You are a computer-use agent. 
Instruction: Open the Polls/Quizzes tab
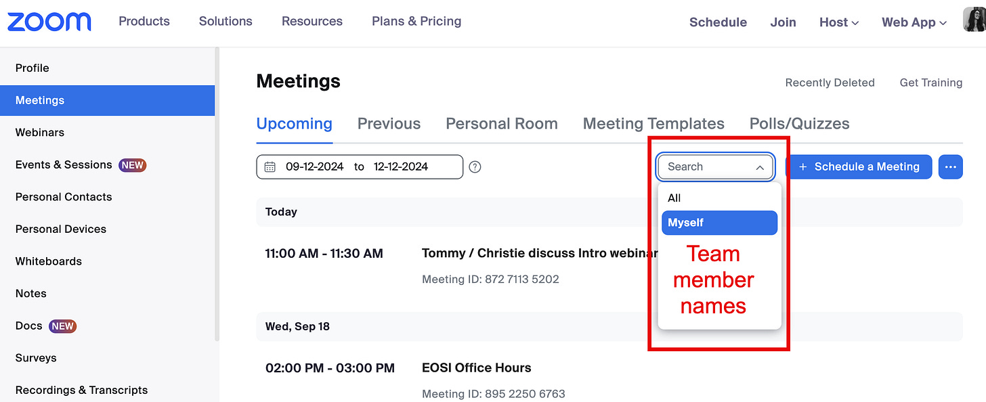799,124
